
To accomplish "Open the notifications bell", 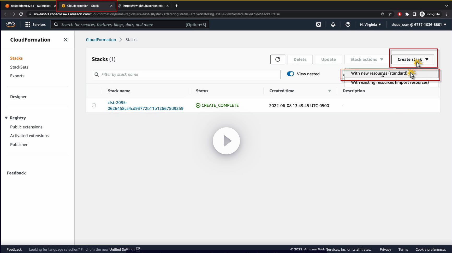I will tap(333, 25).
